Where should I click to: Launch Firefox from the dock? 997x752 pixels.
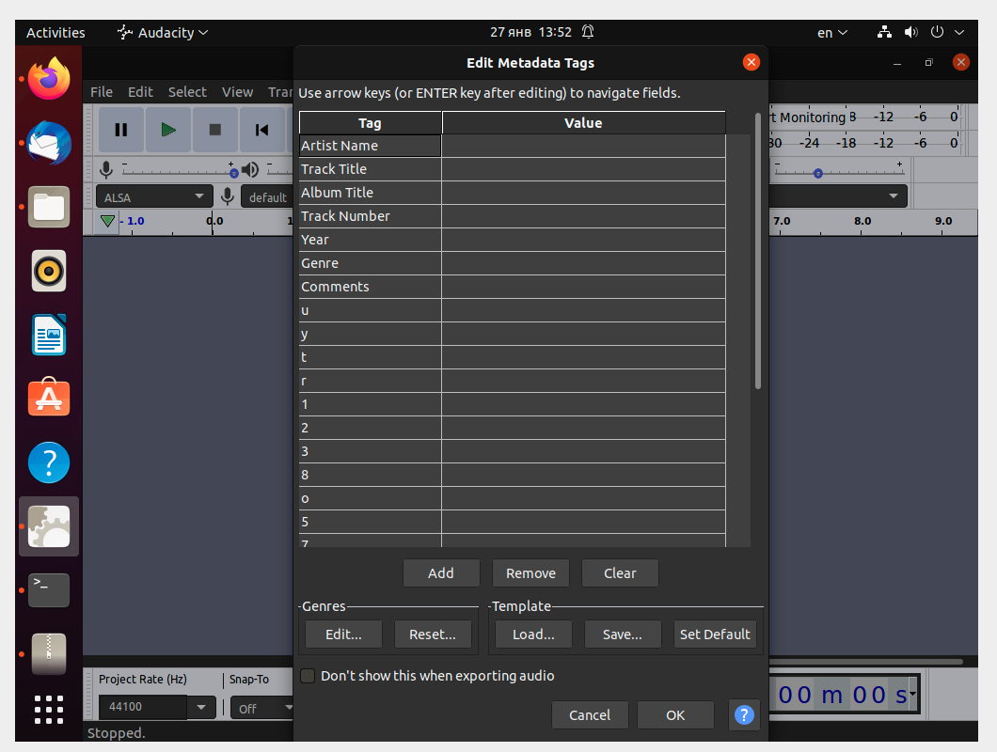coord(48,79)
